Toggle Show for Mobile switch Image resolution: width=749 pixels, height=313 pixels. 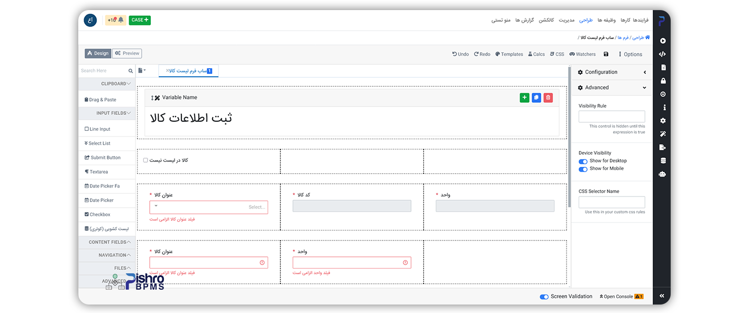[583, 169]
